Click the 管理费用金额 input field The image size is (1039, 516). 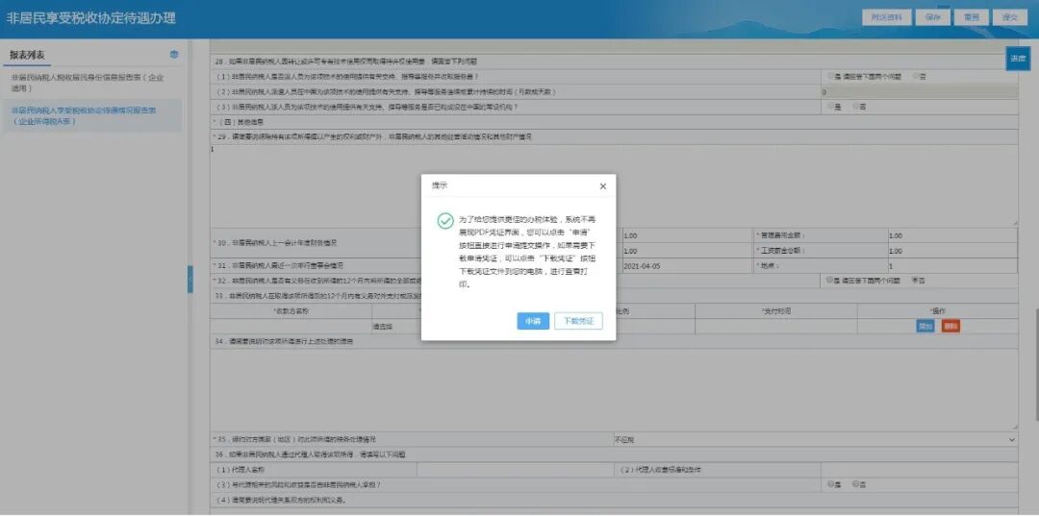click(952, 235)
